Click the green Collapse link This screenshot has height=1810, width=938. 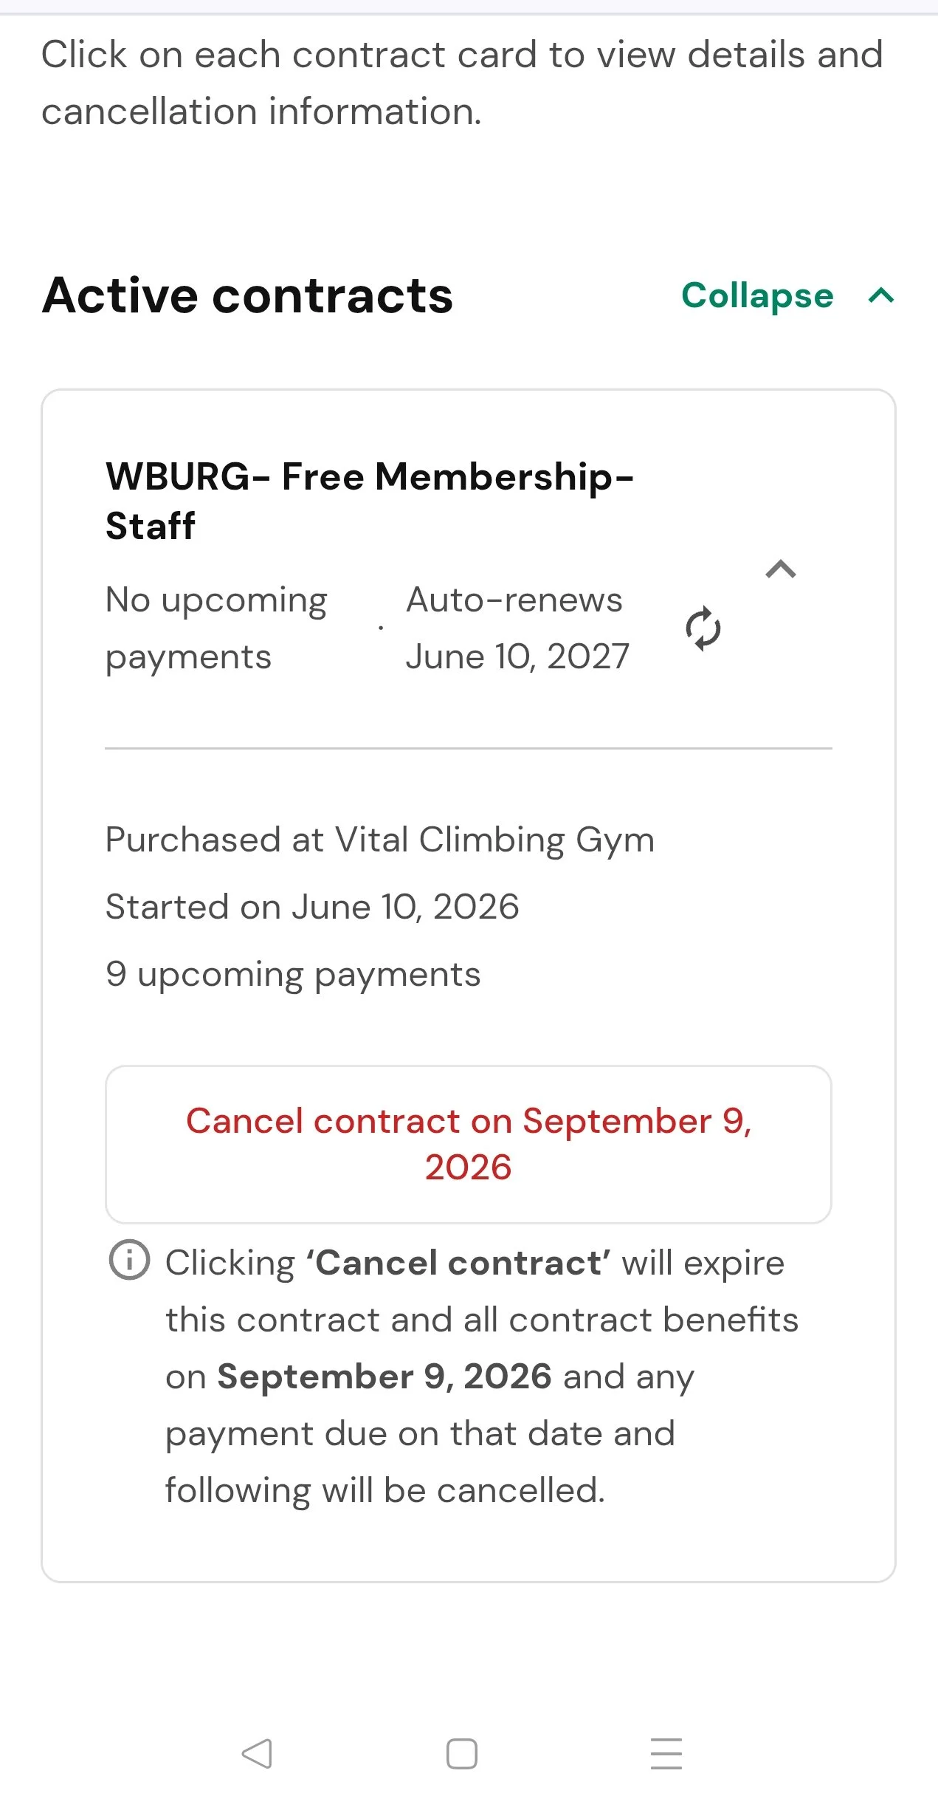[757, 295]
